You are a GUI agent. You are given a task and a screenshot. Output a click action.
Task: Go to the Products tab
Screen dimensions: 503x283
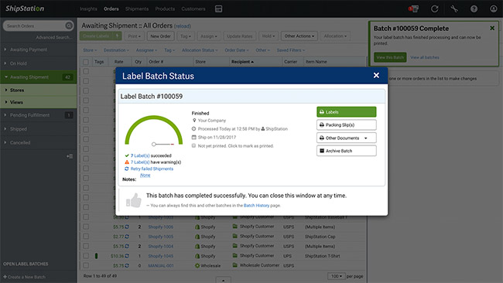point(165,9)
